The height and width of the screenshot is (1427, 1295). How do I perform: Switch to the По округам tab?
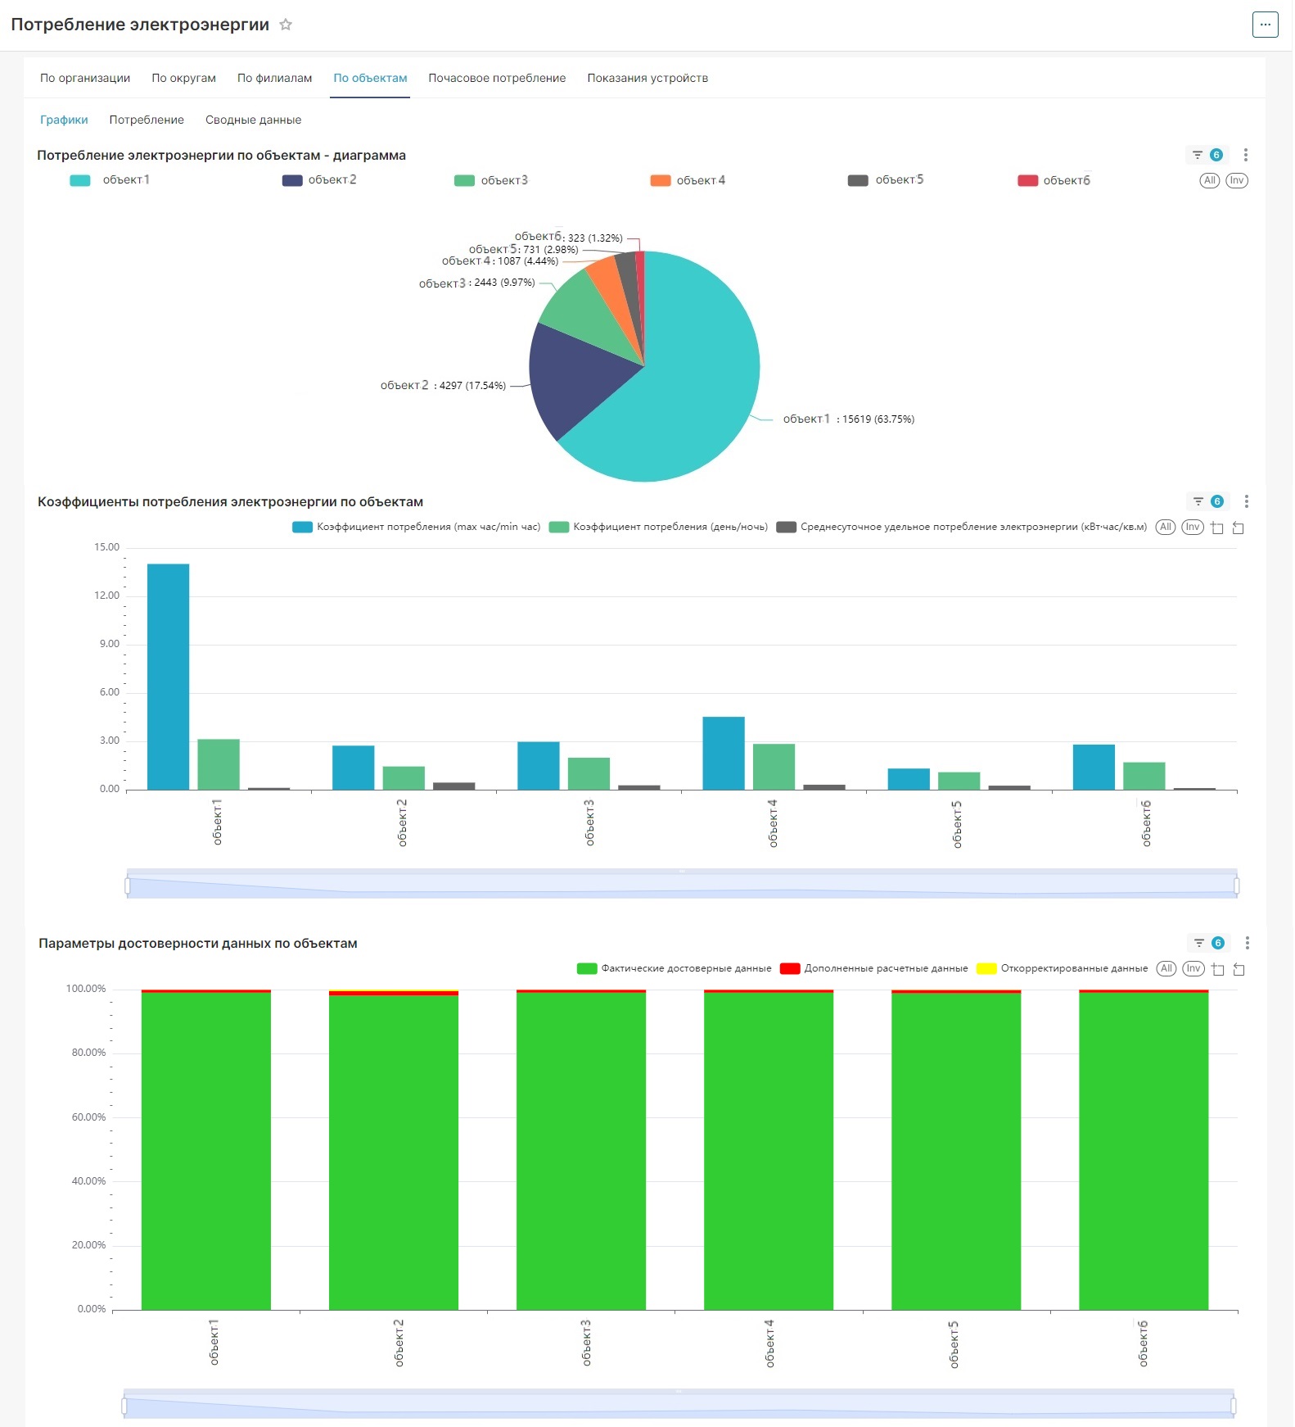pos(183,78)
